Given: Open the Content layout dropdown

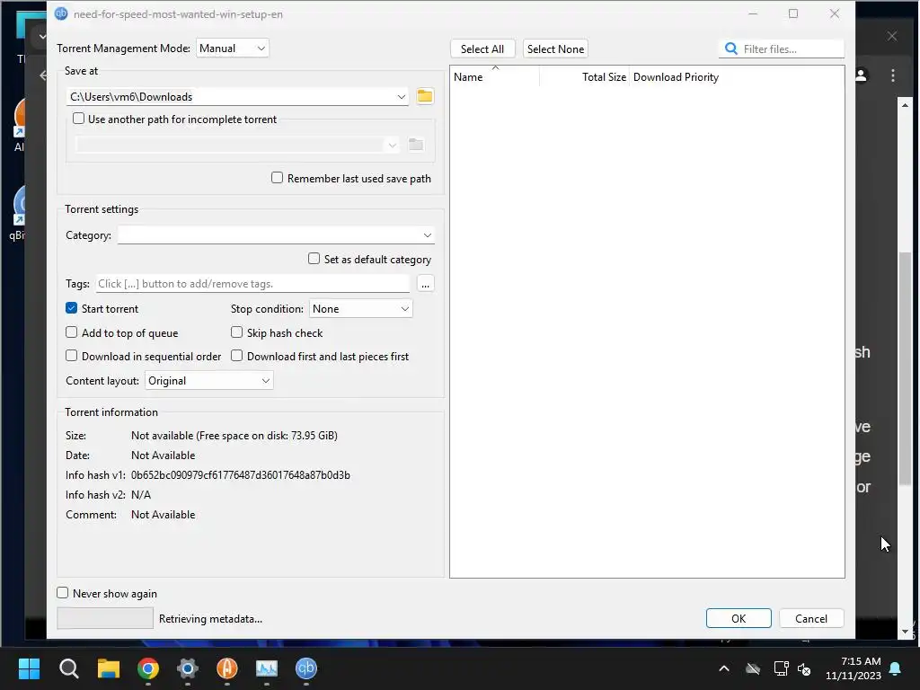Looking at the screenshot, I should click(x=208, y=381).
